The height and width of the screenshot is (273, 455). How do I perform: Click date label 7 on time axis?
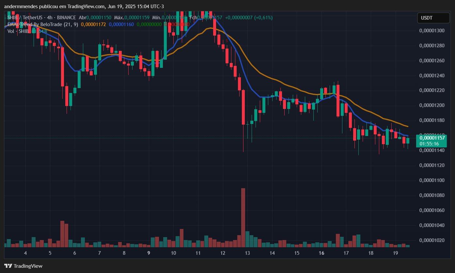pyautogui.click(x=100, y=253)
